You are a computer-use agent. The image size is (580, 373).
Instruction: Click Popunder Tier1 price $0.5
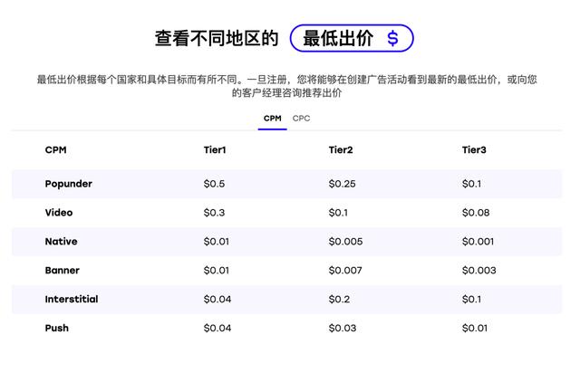(214, 184)
